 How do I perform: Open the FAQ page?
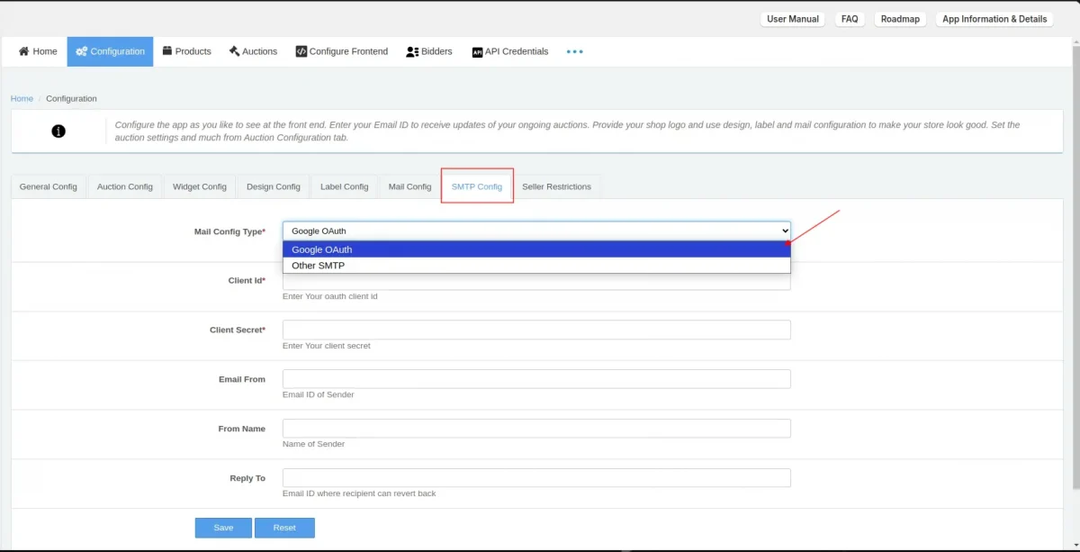[x=849, y=18]
